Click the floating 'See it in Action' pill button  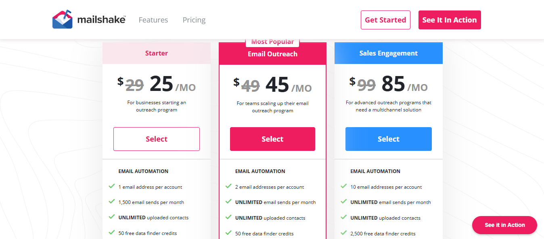pyautogui.click(x=504, y=225)
